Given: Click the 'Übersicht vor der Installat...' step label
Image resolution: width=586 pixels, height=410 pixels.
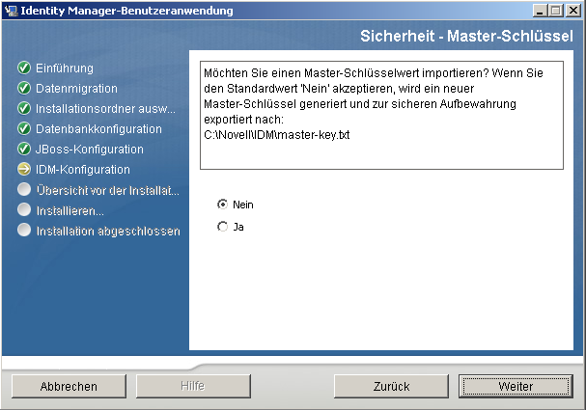Looking at the screenshot, I should [x=108, y=190].
